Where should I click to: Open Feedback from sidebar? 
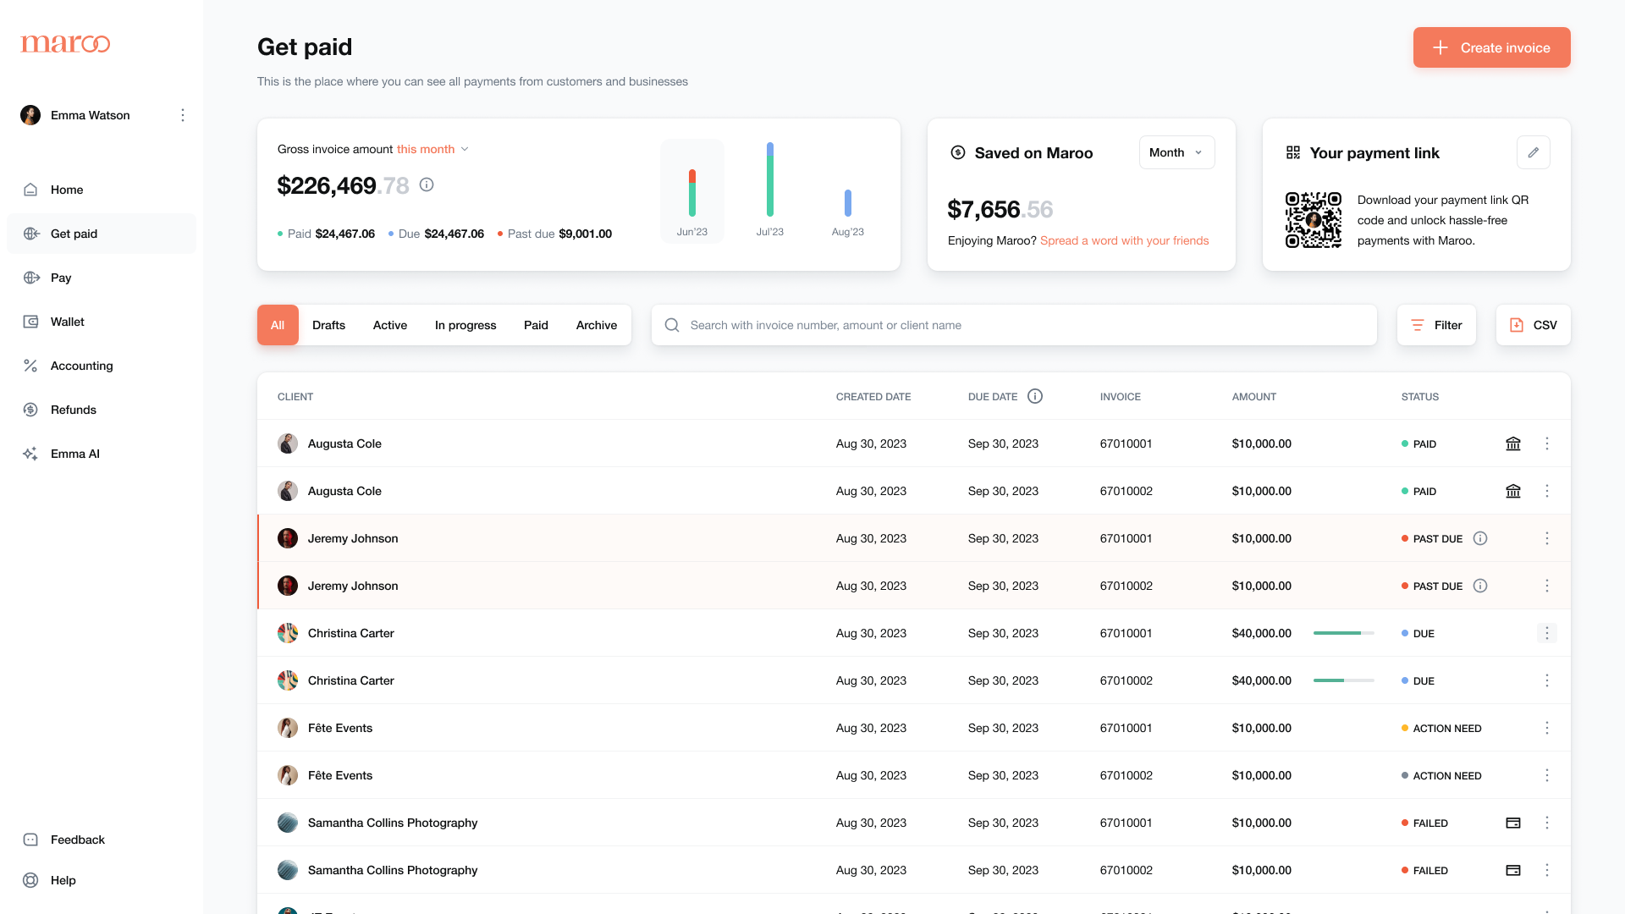tap(102, 840)
